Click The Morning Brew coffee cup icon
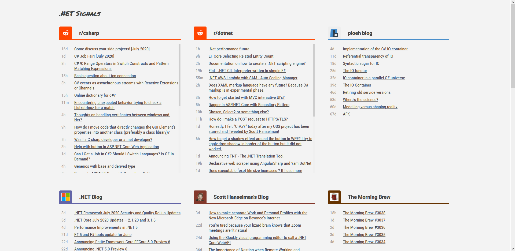Screen dimensions: 515x251 pos(334,197)
